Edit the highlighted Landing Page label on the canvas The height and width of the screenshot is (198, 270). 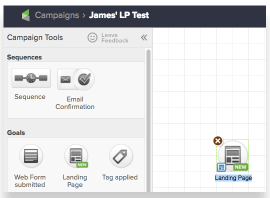[x=233, y=178]
